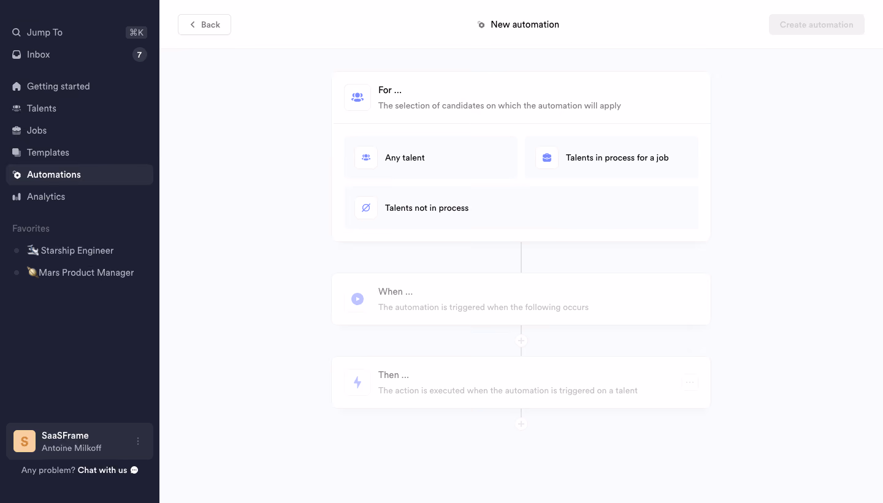Image resolution: width=883 pixels, height=503 pixels.
Task: Open the Jump To search field
Action: [x=80, y=32]
